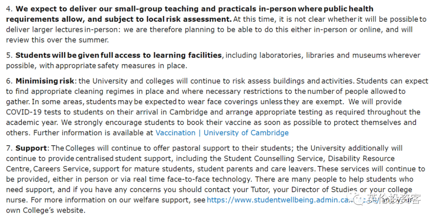This screenshot has width=435, height=218.
Task: Click the words 'laboratories, libraries and museums'
Action: 323,56
